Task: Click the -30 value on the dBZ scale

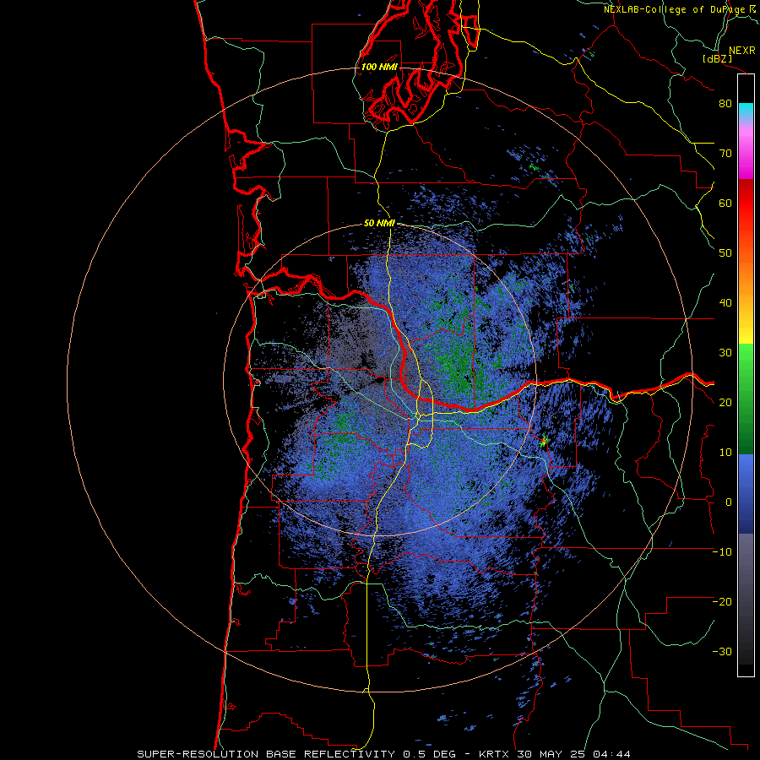Action: pyautogui.click(x=722, y=652)
